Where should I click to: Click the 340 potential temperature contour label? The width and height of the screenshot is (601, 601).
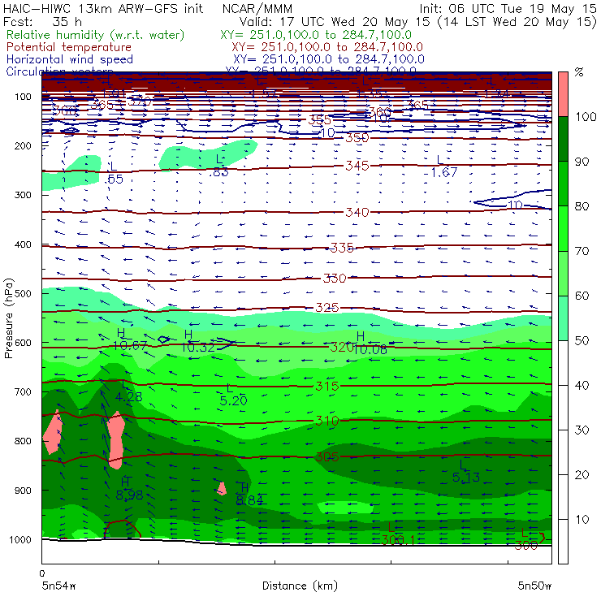pos(357,212)
